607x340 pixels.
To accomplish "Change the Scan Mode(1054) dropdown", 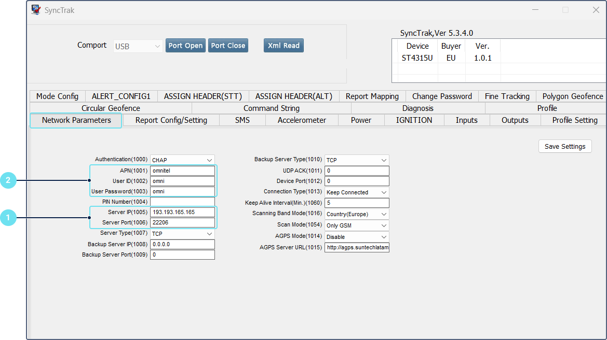I will [357, 225].
